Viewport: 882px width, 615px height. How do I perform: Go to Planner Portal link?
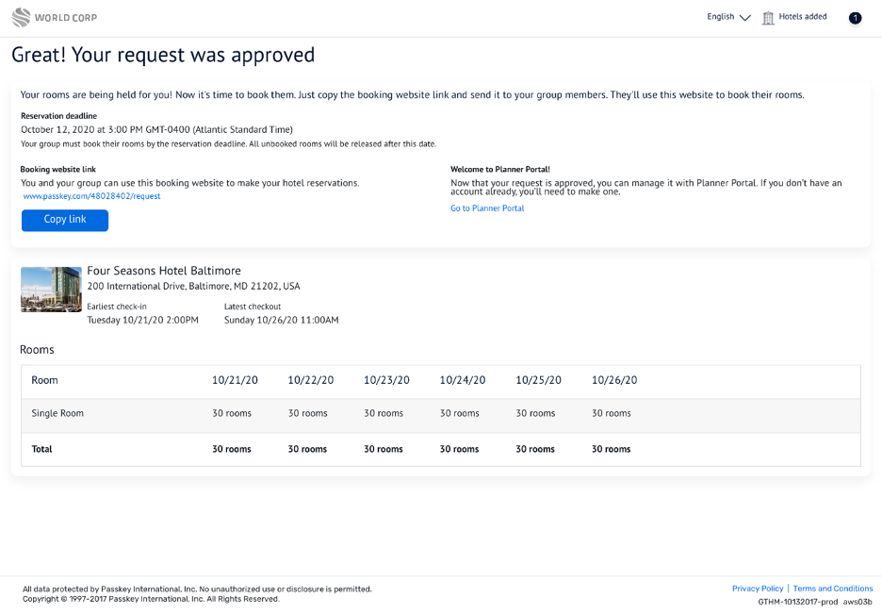pos(487,208)
